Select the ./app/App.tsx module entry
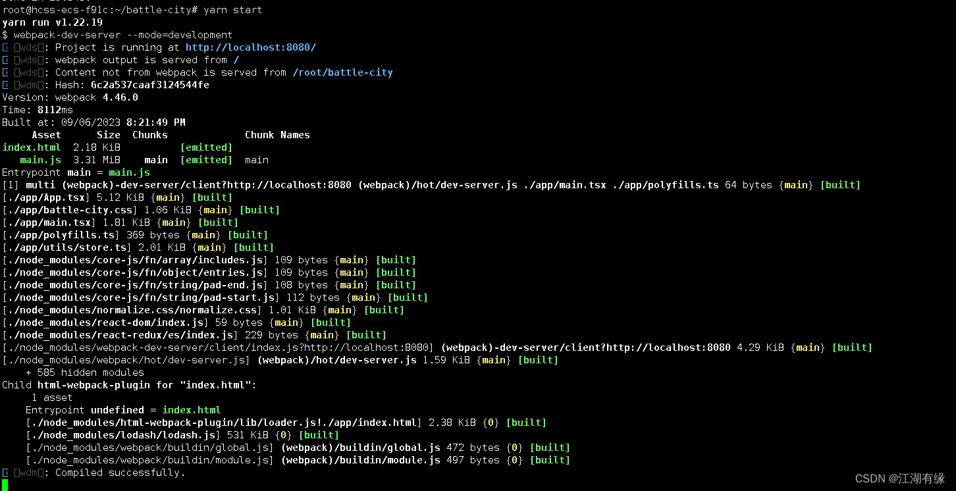956x491 pixels. click(x=117, y=197)
